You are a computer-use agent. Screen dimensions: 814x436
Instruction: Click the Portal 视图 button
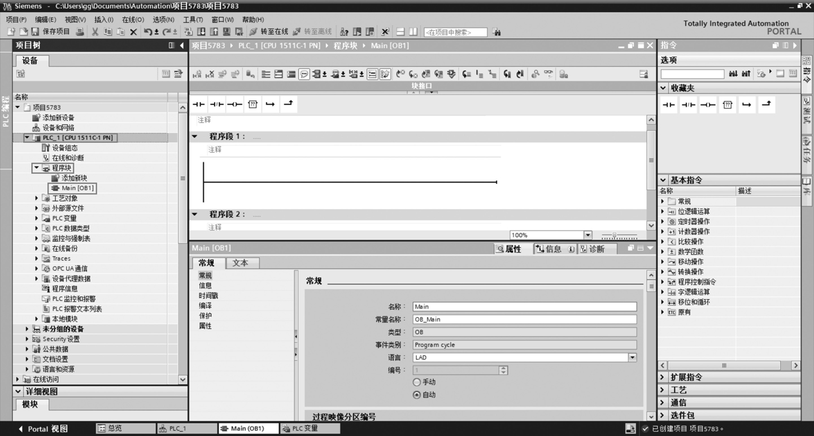coord(43,429)
